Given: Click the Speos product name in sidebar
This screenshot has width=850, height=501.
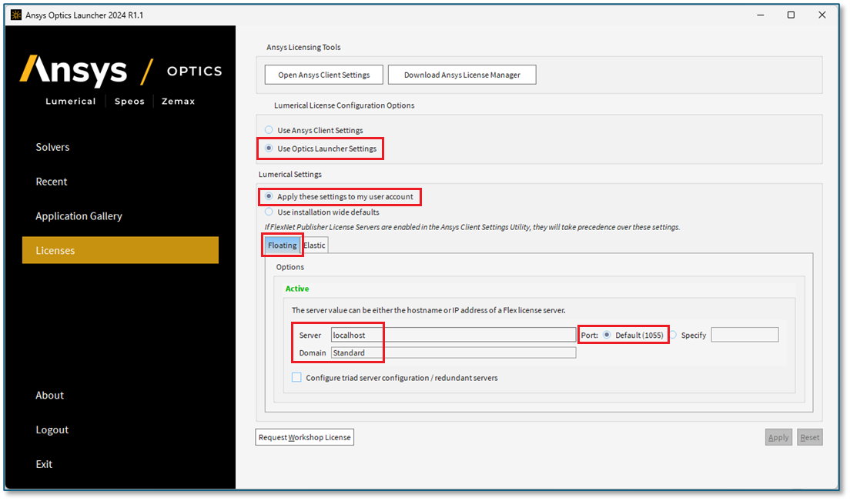Looking at the screenshot, I should pyautogui.click(x=129, y=102).
